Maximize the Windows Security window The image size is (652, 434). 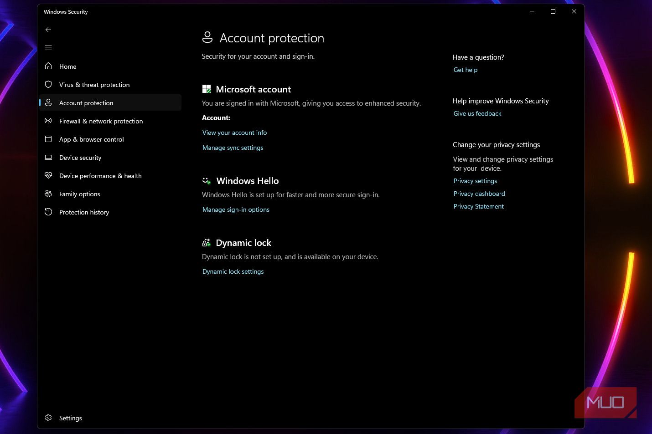pyautogui.click(x=553, y=11)
